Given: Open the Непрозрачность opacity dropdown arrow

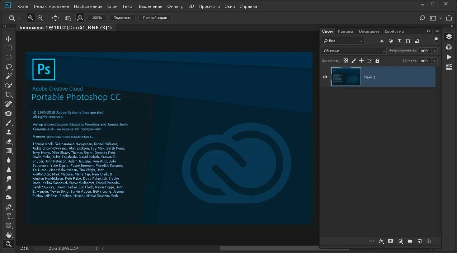Looking at the screenshot, I should click(x=434, y=51).
